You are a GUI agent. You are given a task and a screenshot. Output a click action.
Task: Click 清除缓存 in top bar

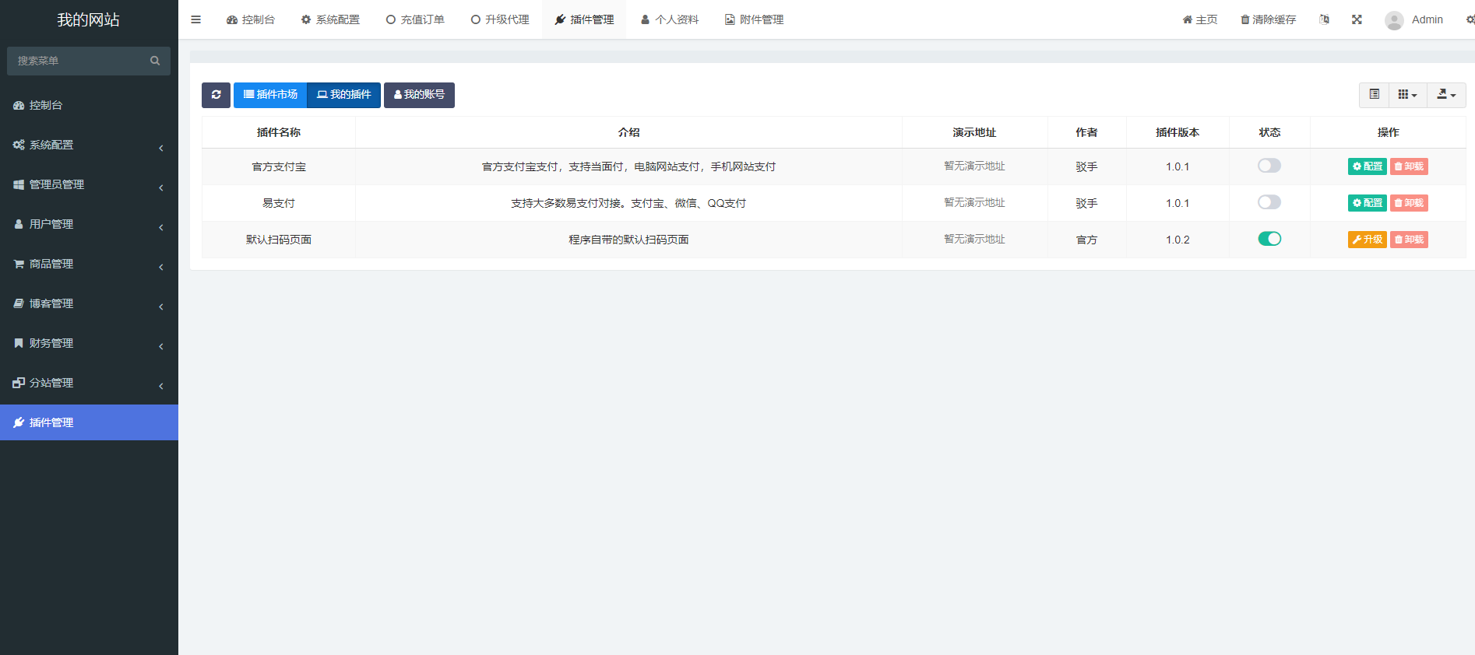coord(1268,19)
